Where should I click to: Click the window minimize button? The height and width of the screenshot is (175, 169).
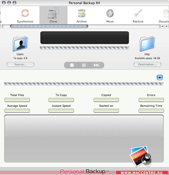pyautogui.click(x=9, y=3)
